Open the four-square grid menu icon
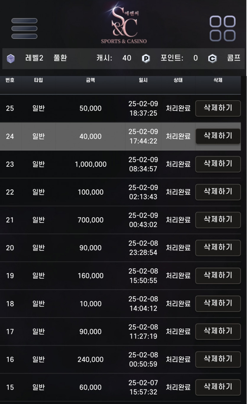Image resolution: width=247 pixels, height=404 pixels. (x=222, y=28)
